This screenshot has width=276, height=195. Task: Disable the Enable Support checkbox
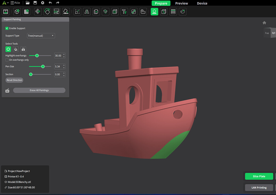[7, 28]
